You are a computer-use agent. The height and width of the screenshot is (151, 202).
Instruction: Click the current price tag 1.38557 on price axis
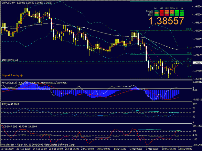point(197,63)
